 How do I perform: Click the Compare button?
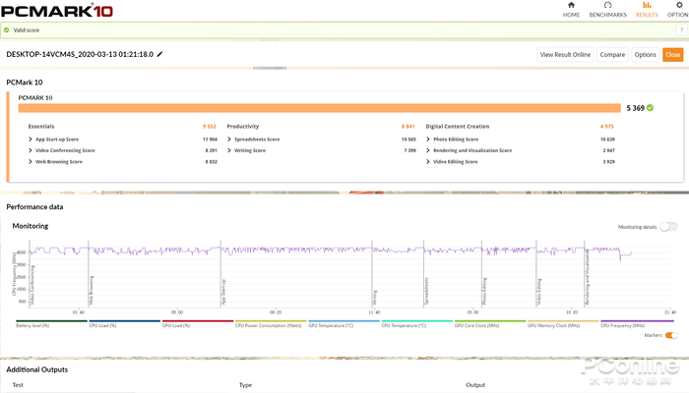coord(612,55)
